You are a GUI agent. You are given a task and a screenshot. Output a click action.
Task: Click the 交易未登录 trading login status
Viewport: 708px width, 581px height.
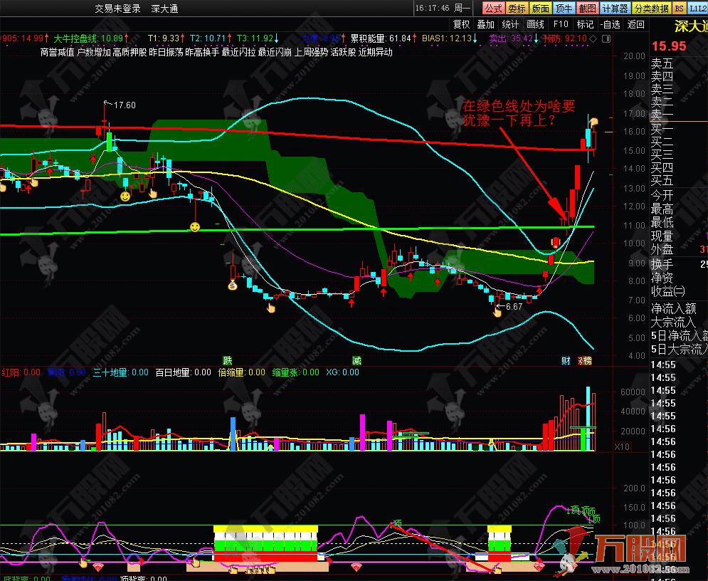tap(118, 9)
